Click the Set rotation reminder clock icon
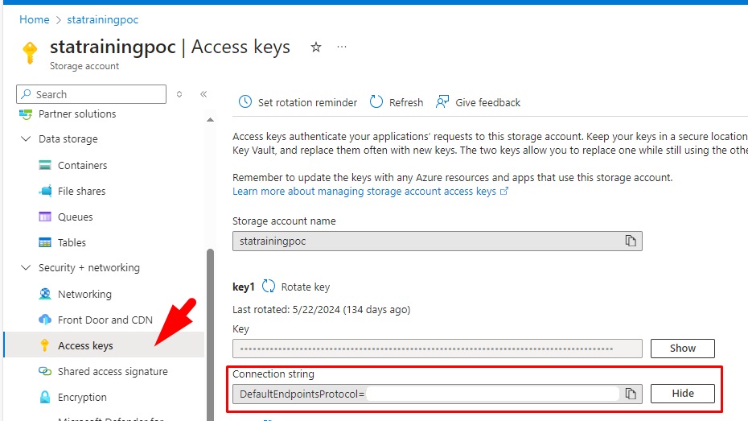This screenshot has width=748, height=421. point(245,101)
